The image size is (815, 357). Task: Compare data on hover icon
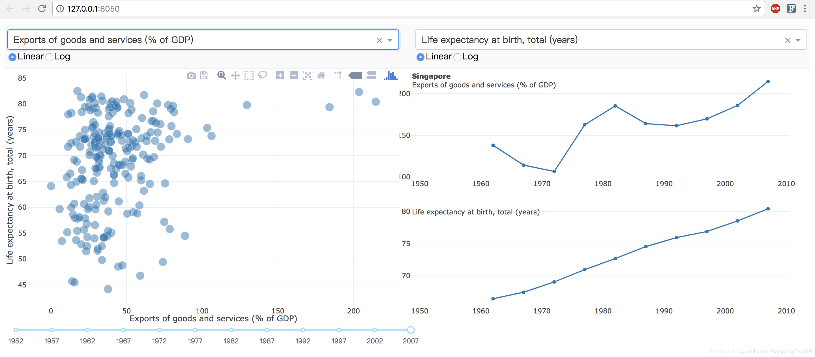372,75
